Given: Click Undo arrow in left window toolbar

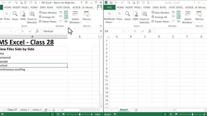Looking at the screenshot, I should tap(3, 3).
